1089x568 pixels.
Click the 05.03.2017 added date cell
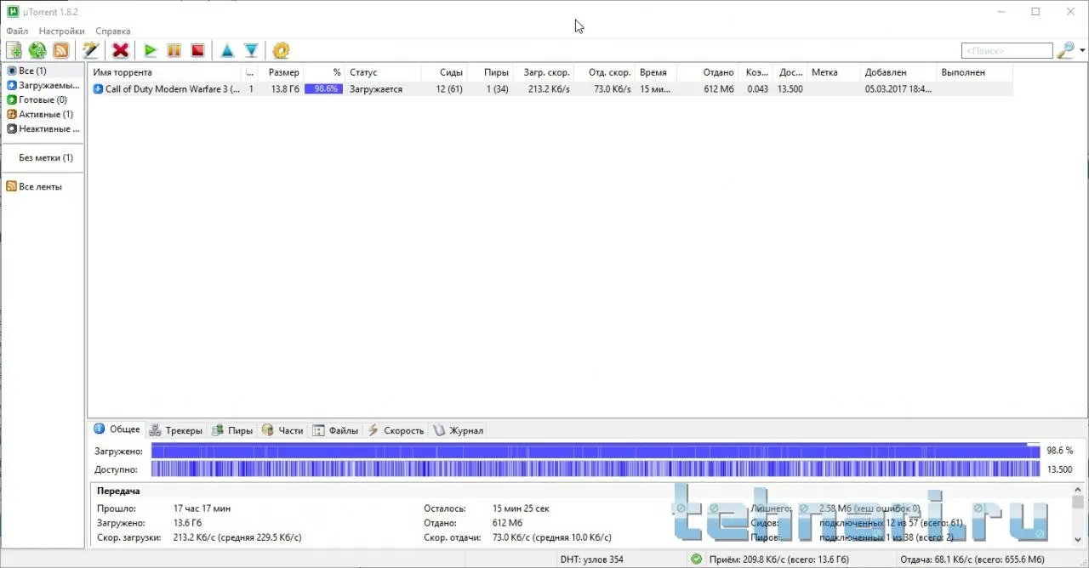tap(898, 88)
